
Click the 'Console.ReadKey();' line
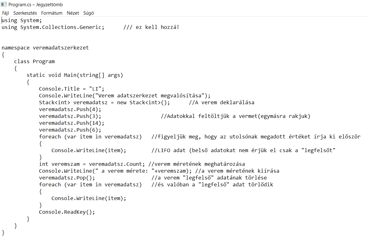point(67,212)
